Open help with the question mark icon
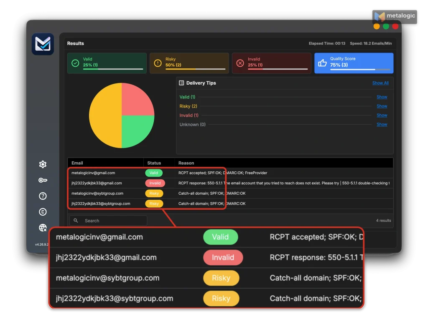The height and width of the screenshot is (319, 428). tap(43, 196)
